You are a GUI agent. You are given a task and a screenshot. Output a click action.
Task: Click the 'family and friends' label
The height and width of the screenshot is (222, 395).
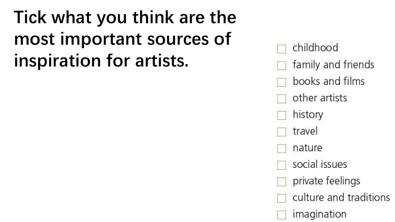(x=333, y=65)
